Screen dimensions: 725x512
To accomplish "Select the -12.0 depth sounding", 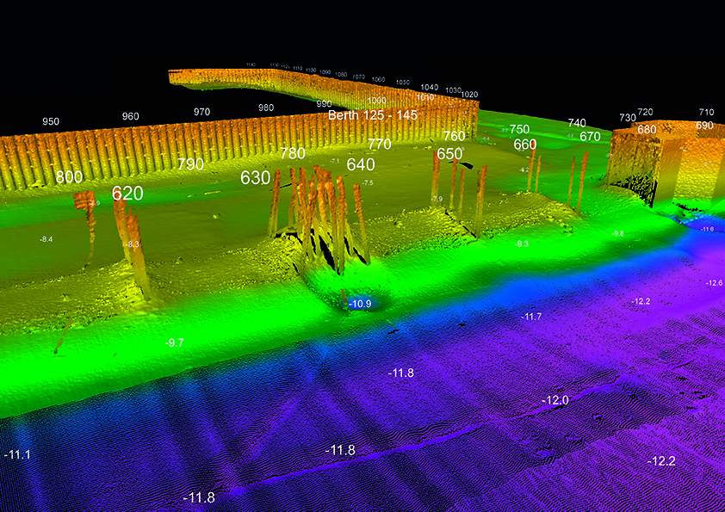I will coord(555,400).
